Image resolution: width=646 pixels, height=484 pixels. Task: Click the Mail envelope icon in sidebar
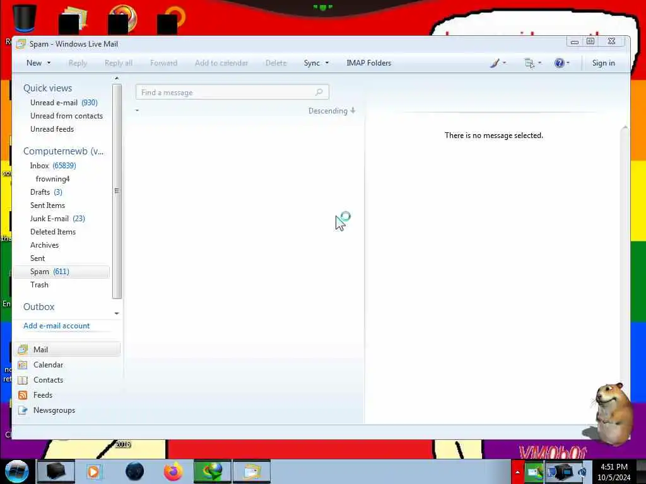(23, 349)
